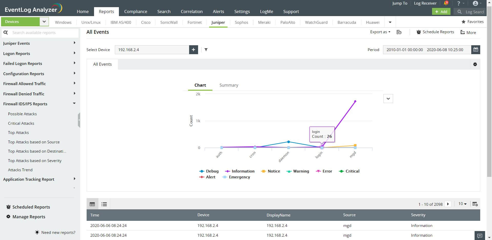The image size is (492, 240).
Task: Open the chart type dropdown chevron
Action: tap(388, 99)
